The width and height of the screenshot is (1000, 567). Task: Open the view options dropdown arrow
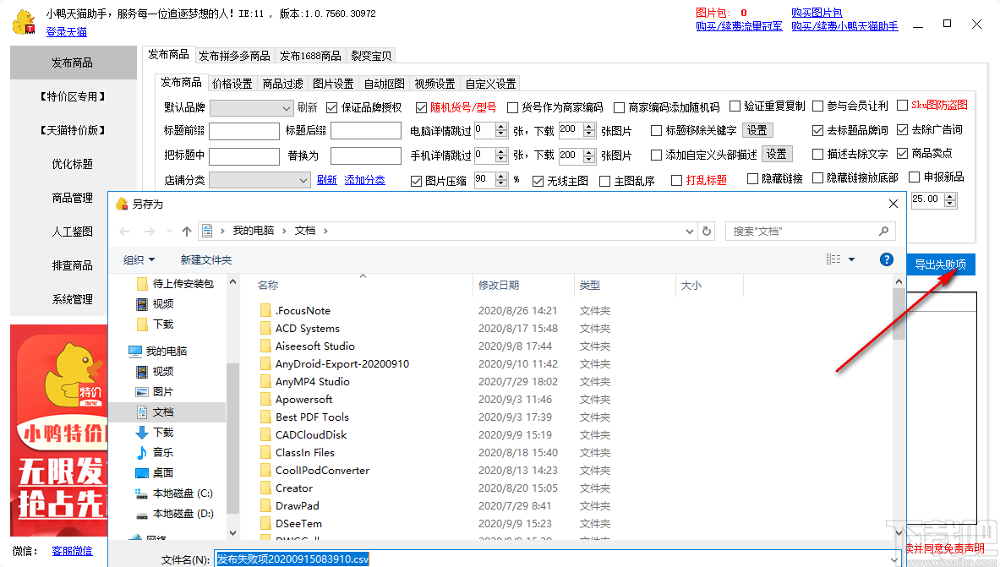(851, 259)
